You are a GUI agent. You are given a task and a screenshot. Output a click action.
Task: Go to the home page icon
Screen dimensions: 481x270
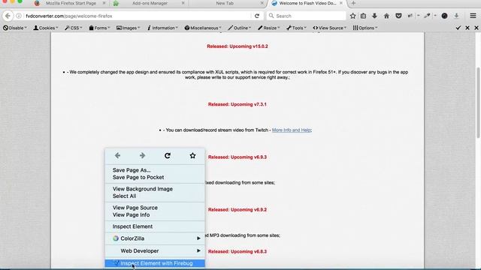point(386,16)
